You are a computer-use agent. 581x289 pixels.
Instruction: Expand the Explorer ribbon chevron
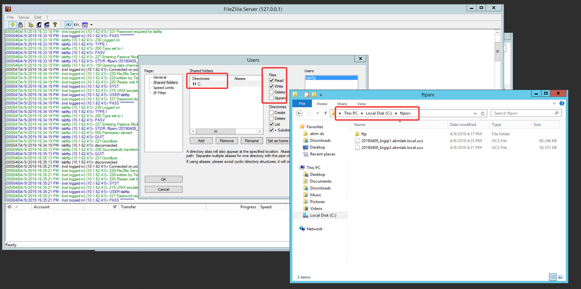point(554,103)
